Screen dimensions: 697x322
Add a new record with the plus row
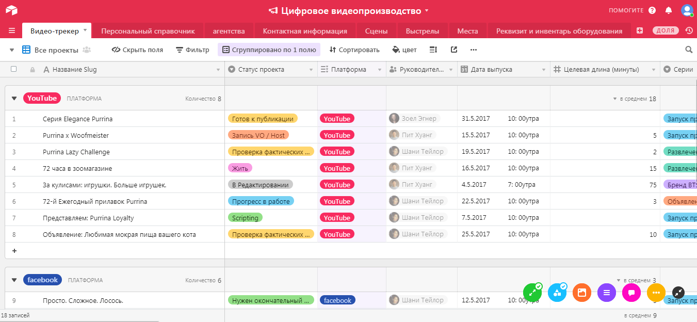[14, 251]
